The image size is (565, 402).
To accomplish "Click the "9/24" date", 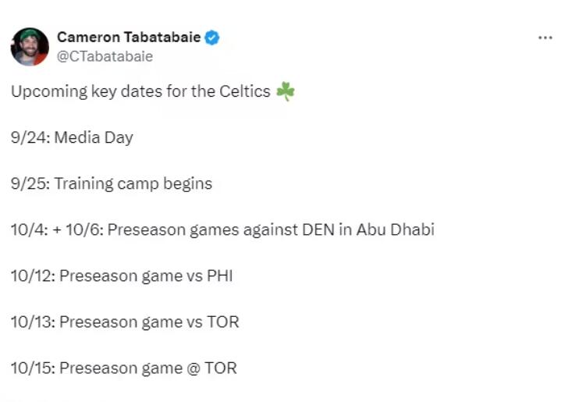I will (27, 138).
